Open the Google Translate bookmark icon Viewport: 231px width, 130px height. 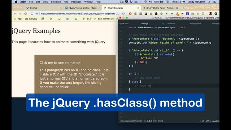pyautogui.click(x=67, y=19)
